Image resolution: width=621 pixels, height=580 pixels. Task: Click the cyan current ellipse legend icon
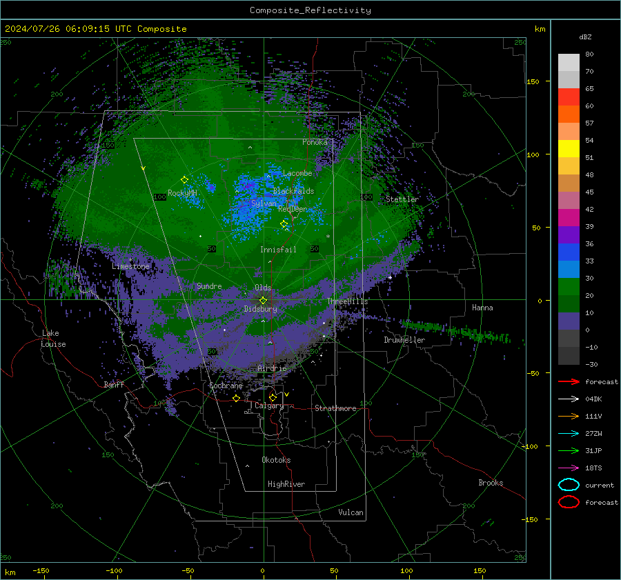pyautogui.click(x=569, y=485)
